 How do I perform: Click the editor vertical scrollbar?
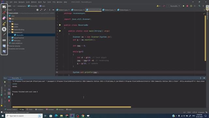pyautogui.click(x=205, y=38)
